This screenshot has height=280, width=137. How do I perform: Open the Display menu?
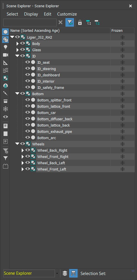31,14
